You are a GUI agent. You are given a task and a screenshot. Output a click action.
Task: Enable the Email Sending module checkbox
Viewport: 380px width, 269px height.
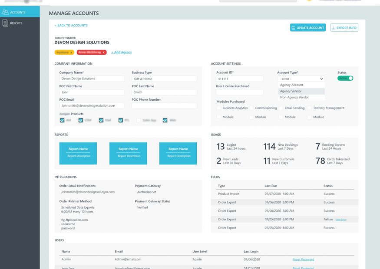tap(281, 108)
